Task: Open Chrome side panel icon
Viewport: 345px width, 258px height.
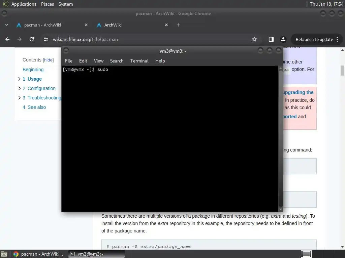Action: [x=271, y=39]
